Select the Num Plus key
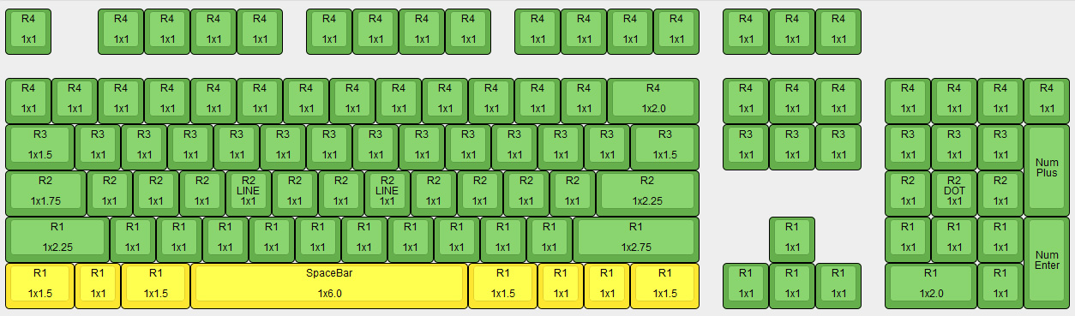 point(1047,170)
